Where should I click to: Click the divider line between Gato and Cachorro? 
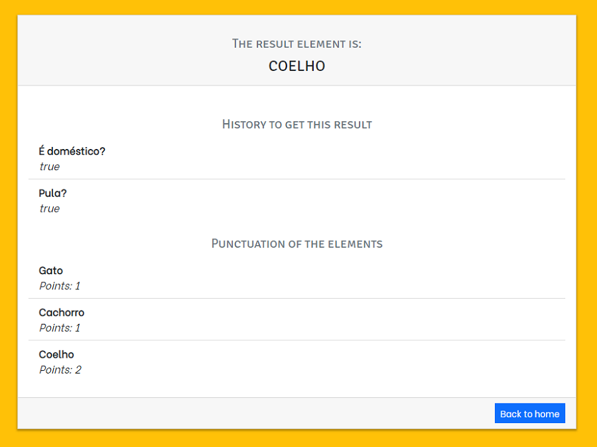tap(297, 298)
